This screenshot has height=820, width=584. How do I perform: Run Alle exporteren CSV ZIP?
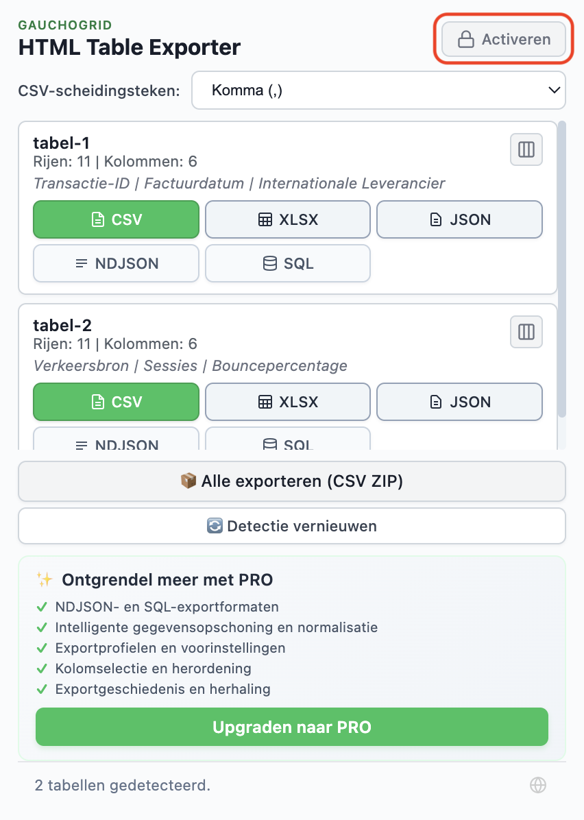click(x=292, y=481)
